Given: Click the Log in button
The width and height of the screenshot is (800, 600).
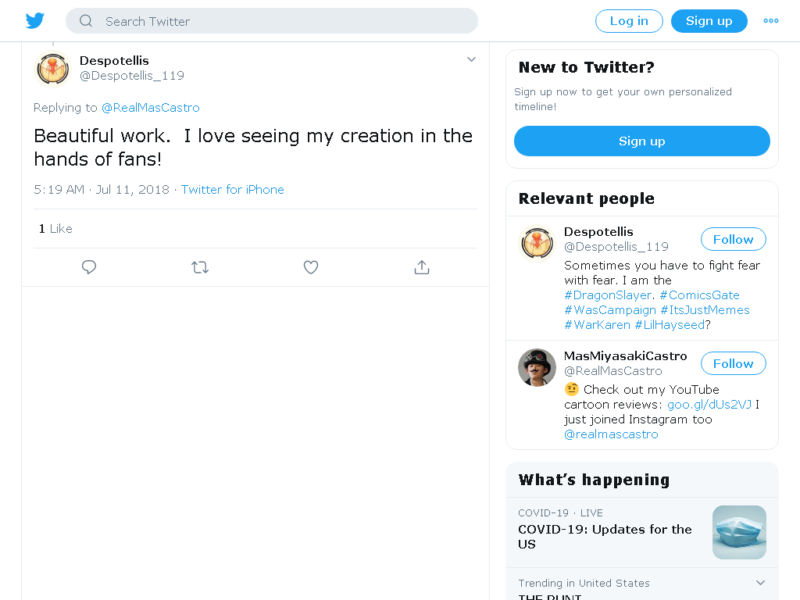Looking at the screenshot, I should [629, 21].
